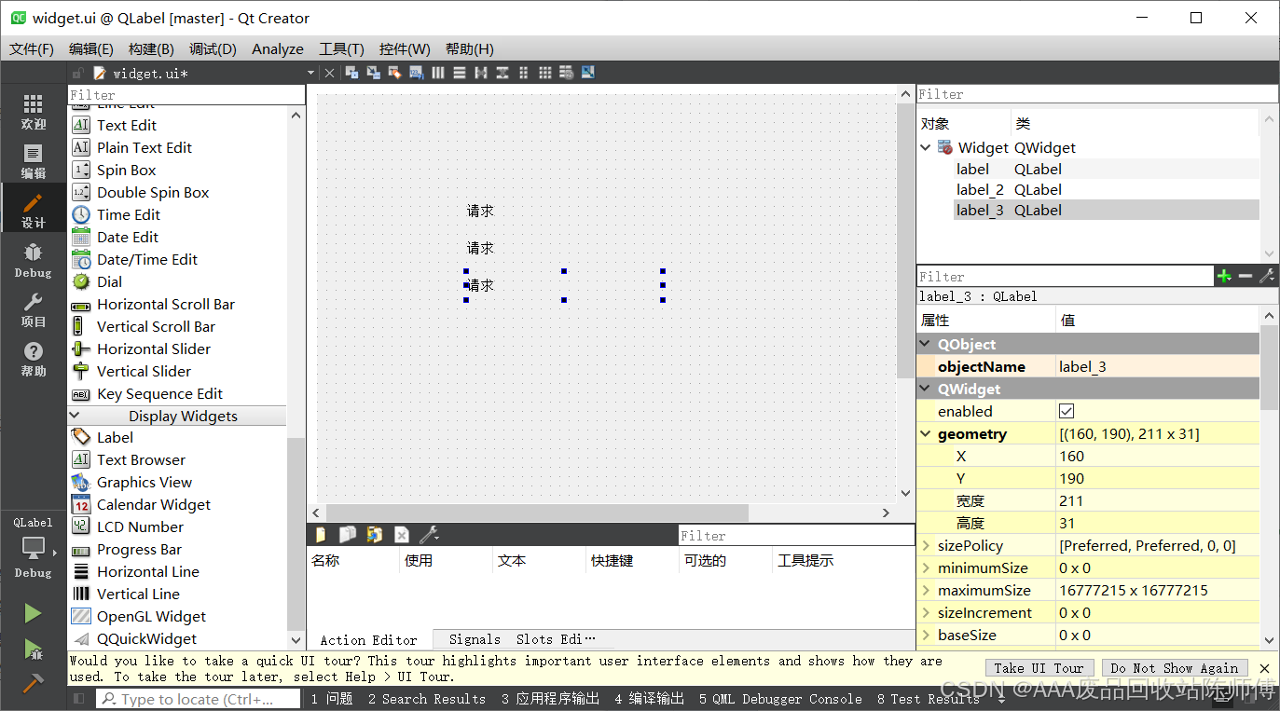Open the QLabel Debug kit selector
1280x711 pixels.
pos(34,548)
